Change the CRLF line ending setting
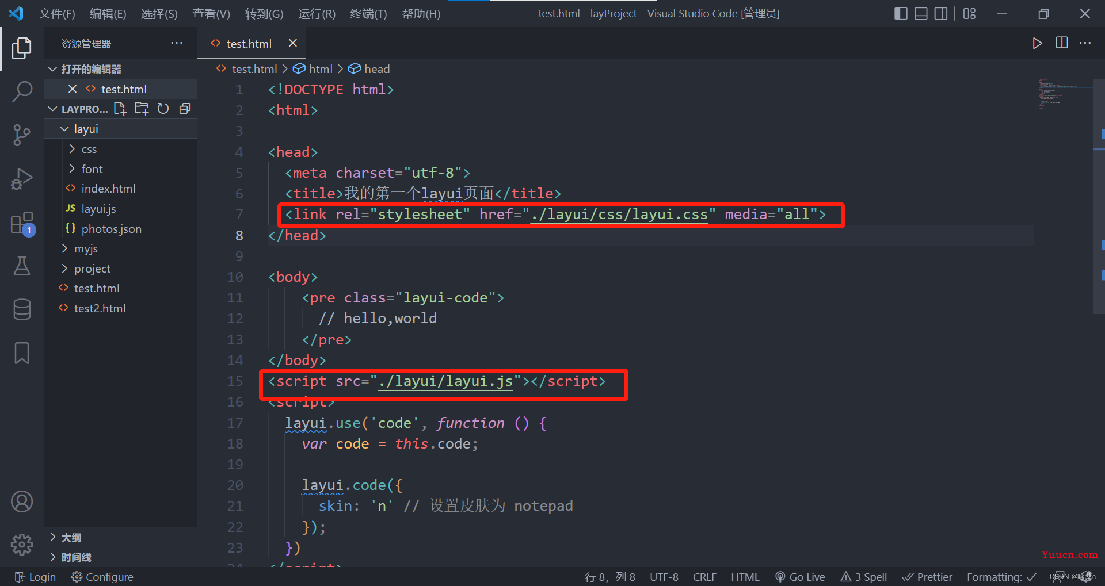Screen dimensions: 1105x586 (x=704, y=577)
